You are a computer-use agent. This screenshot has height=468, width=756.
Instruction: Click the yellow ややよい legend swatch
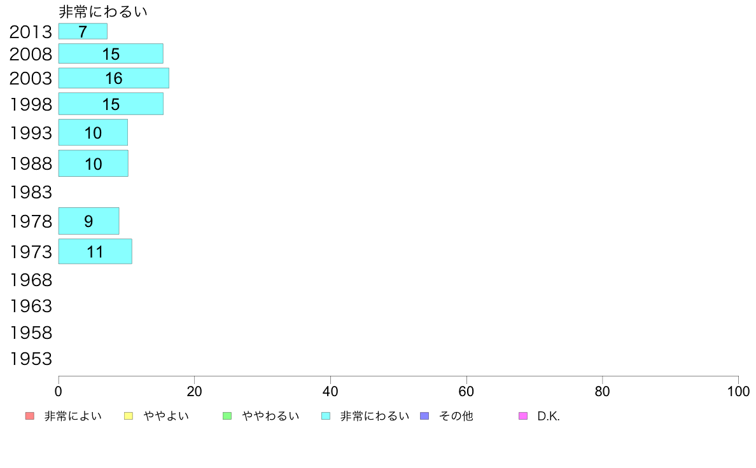pos(129,416)
